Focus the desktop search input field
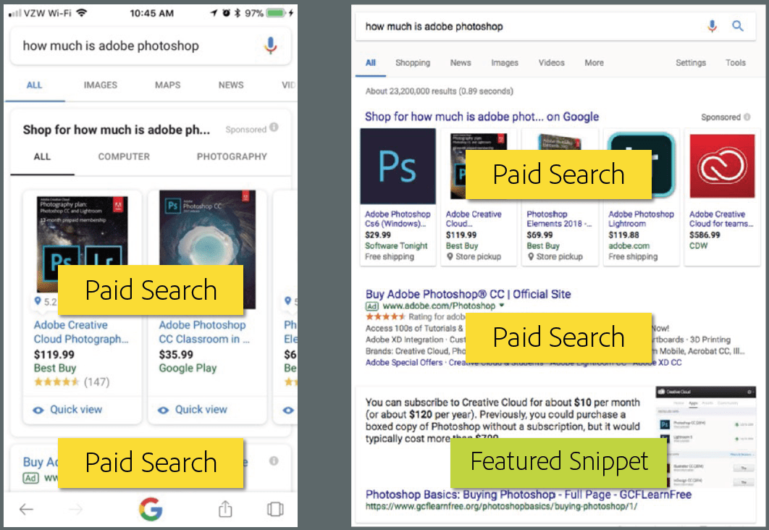Screen dimensions: 769x530 click(x=555, y=26)
